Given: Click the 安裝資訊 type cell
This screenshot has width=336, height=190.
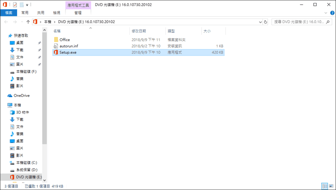Looking at the screenshot, I should [x=175, y=46].
